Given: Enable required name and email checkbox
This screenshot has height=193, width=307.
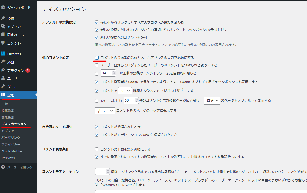Looking at the screenshot, I should 97,58.
